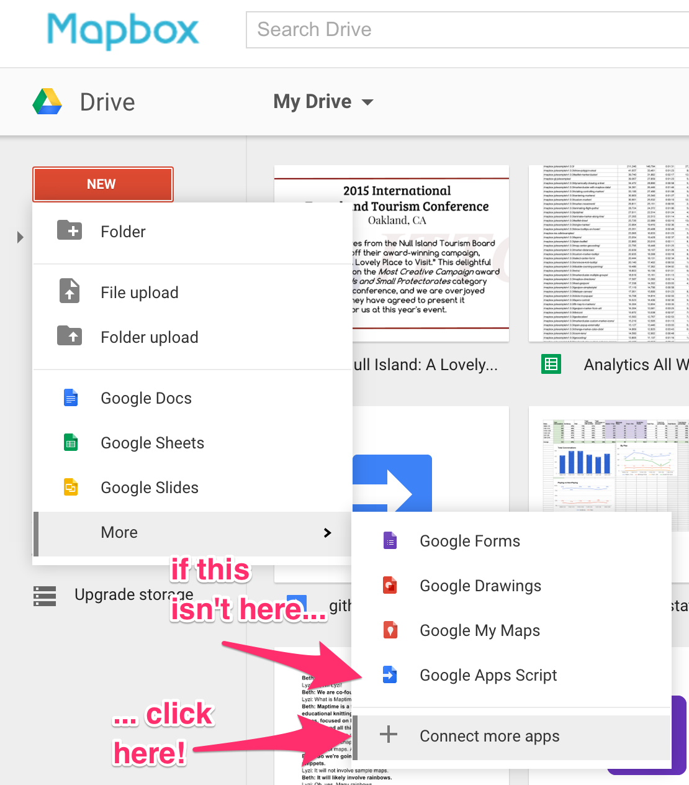Click the Google Drive logo icon
The image size is (689, 785).
(x=47, y=101)
